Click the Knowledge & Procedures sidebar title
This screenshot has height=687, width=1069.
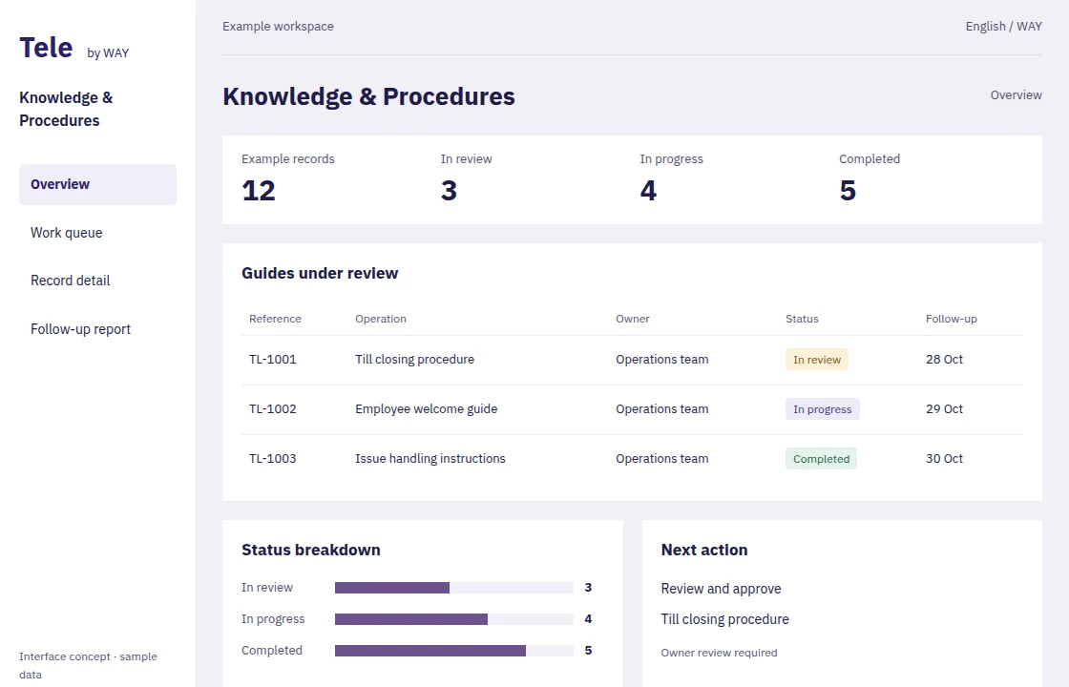(x=66, y=109)
